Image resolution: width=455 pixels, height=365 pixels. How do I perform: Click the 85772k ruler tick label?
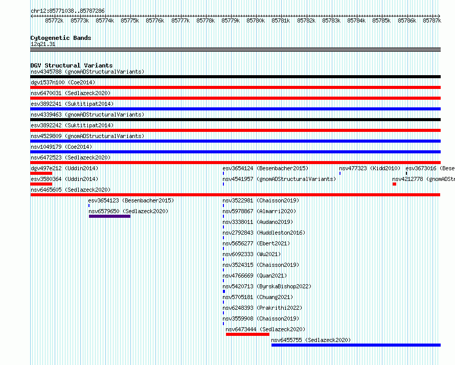54,20
